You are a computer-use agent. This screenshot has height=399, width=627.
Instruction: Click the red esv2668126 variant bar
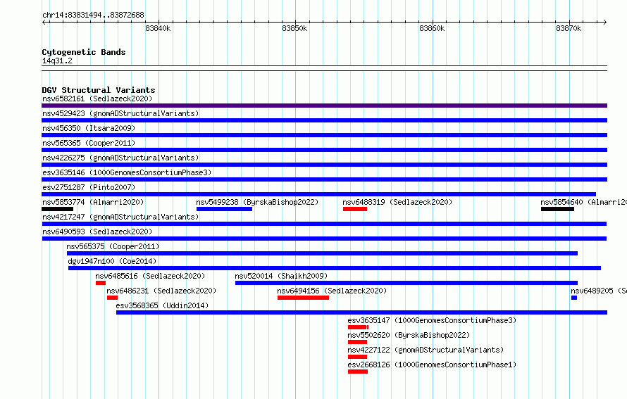[x=358, y=372]
